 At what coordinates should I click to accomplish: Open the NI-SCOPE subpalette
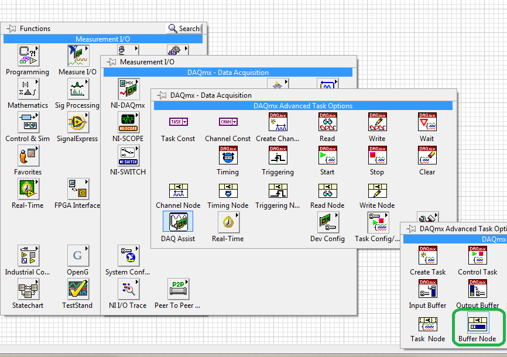[128, 122]
